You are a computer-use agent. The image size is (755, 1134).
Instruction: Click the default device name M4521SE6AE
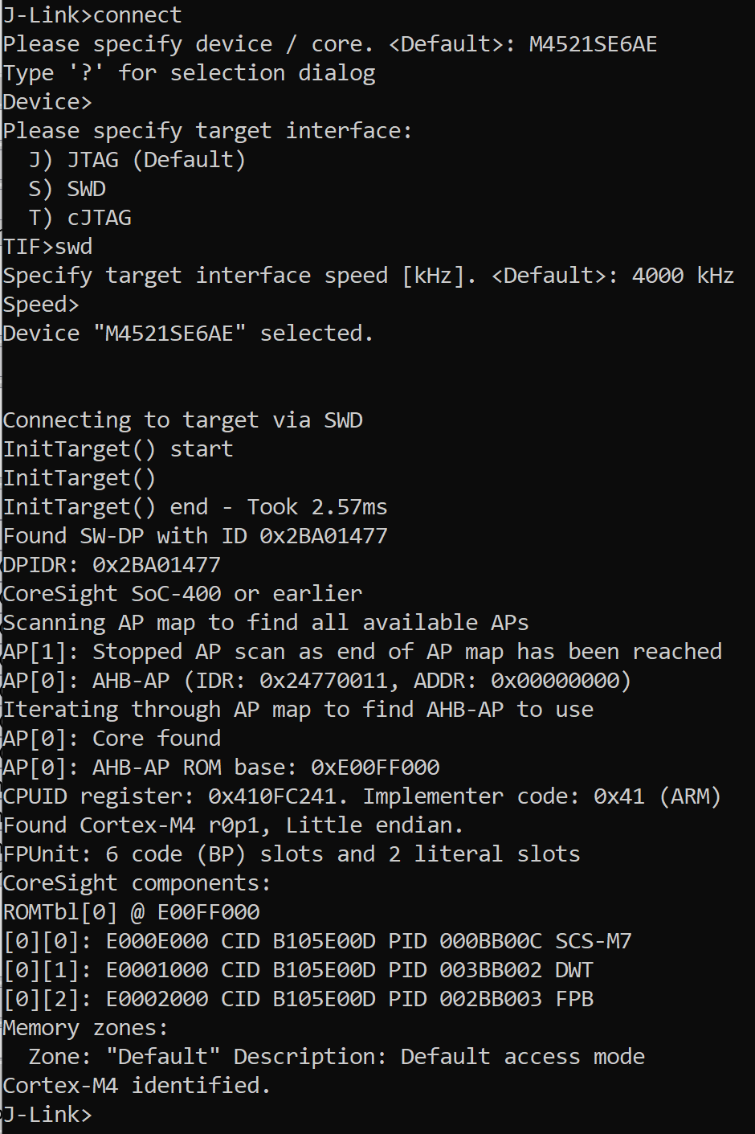point(593,44)
